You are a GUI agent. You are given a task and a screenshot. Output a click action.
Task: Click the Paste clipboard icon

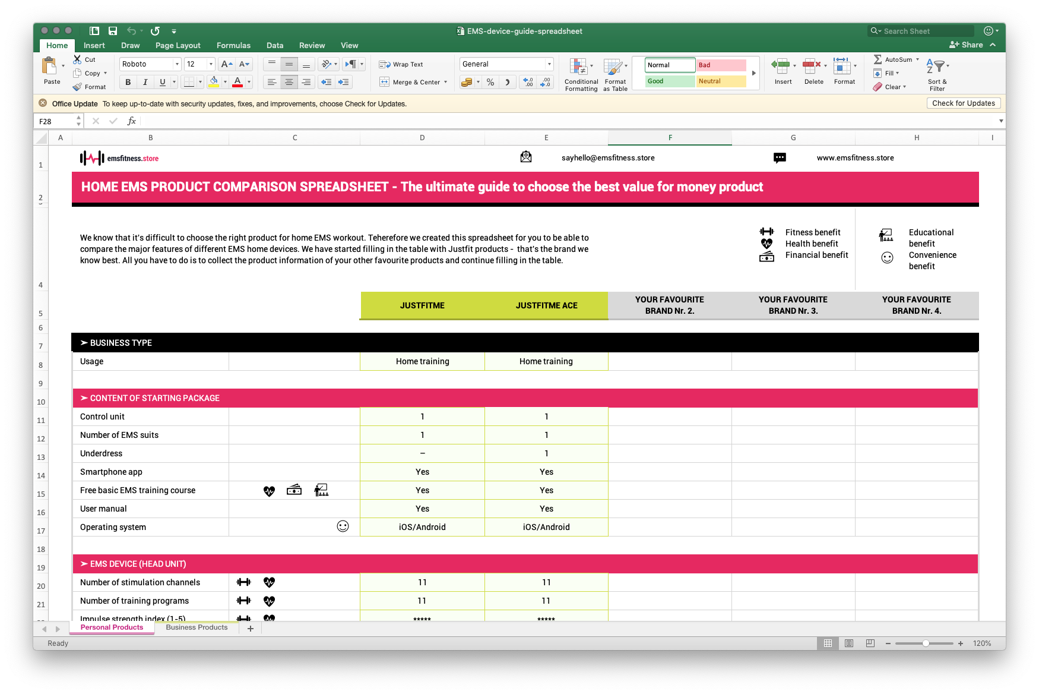pyautogui.click(x=49, y=65)
